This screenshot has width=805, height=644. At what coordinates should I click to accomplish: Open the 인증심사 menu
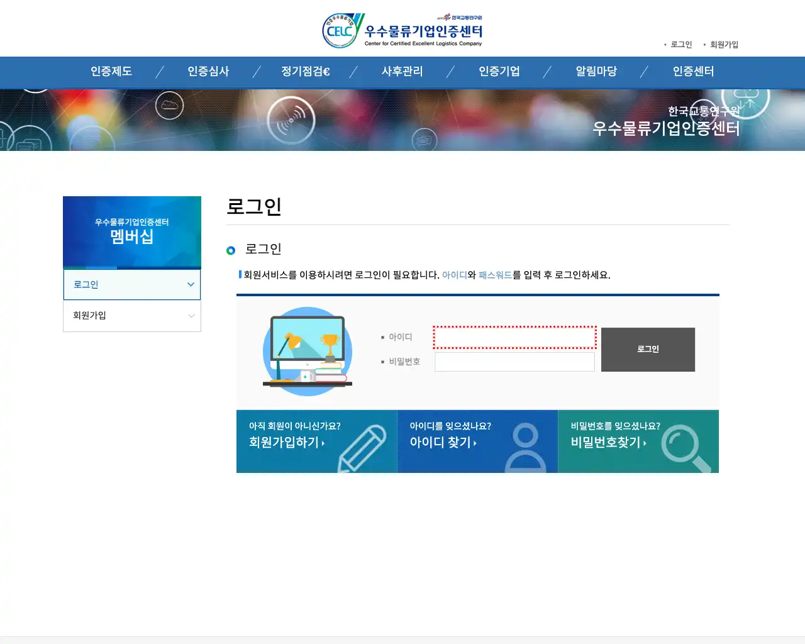click(x=208, y=72)
